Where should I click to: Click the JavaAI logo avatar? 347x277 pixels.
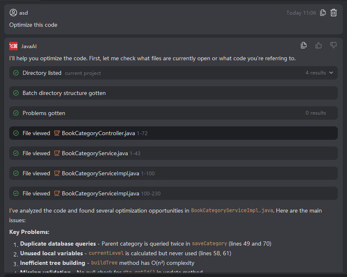[13, 46]
